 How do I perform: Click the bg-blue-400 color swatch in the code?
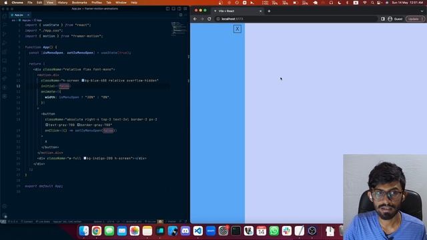point(83,81)
